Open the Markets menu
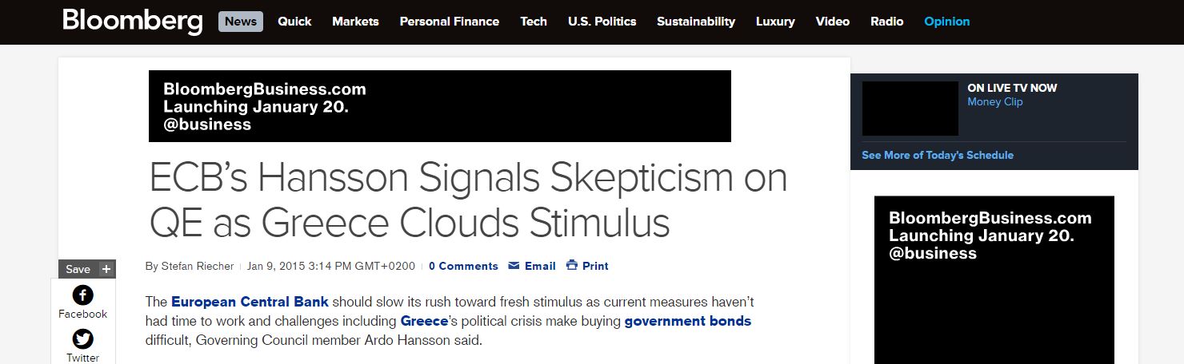Image resolution: width=1184 pixels, height=364 pixels. click(355, 22)
